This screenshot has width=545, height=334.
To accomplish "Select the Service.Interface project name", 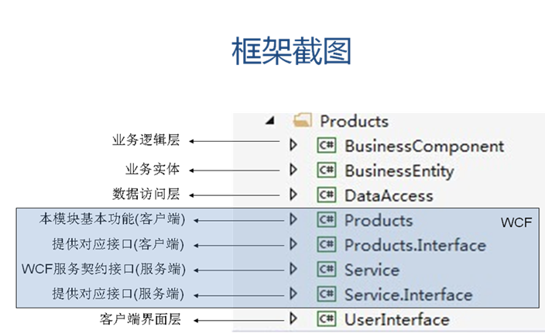I will (x=409, y=294).
